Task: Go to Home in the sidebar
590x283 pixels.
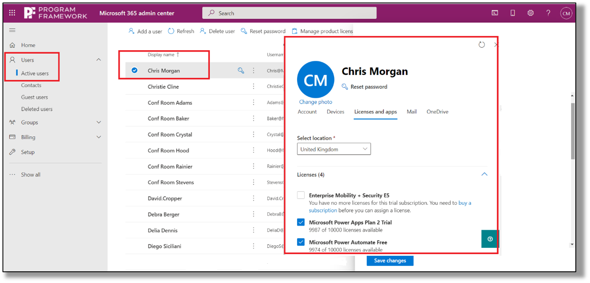Action: (x=28, y=45)
